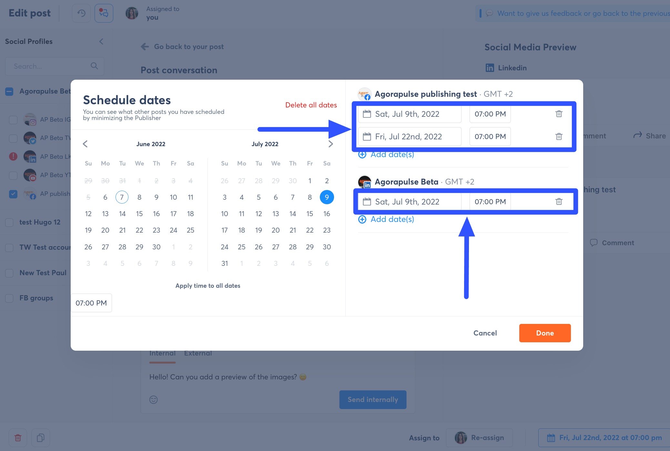Open the post revision history icon
Viewport: 670px width, 451px height.
tap(81, 13)
